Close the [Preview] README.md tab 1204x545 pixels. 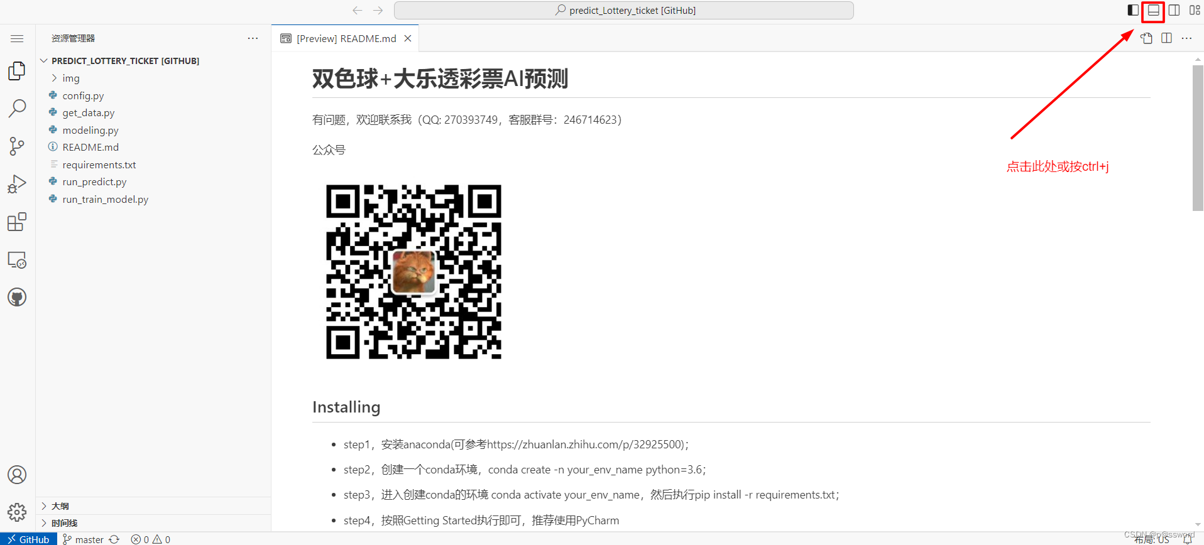coord(408,38)
